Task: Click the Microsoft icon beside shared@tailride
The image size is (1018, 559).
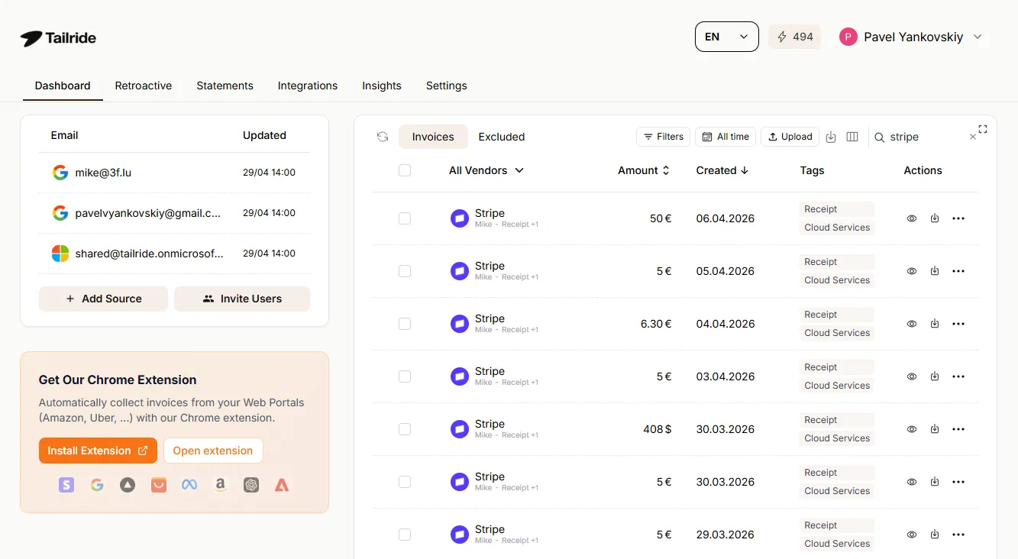Action: click(60, 254)
